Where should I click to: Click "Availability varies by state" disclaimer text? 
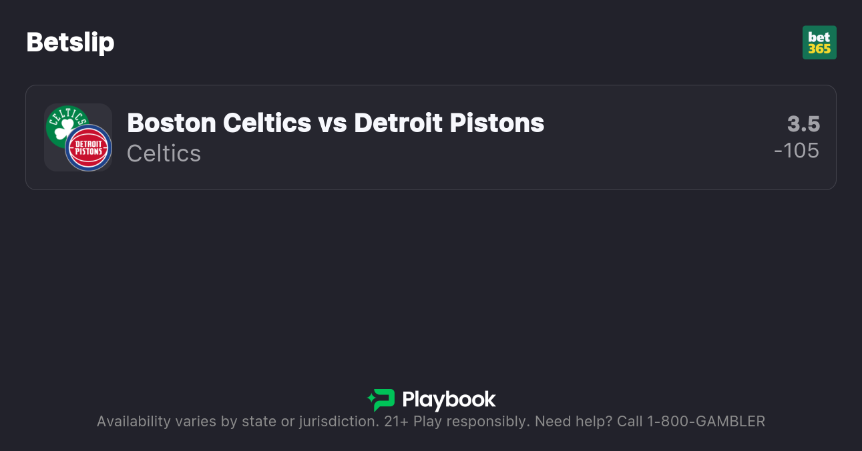tap(187, 422)
